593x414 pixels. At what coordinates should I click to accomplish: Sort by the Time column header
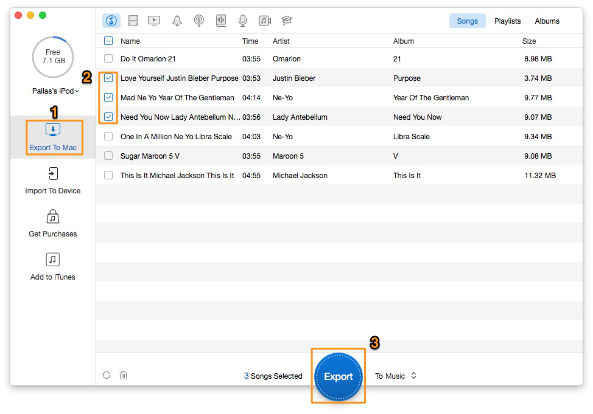tap(250, 41)
